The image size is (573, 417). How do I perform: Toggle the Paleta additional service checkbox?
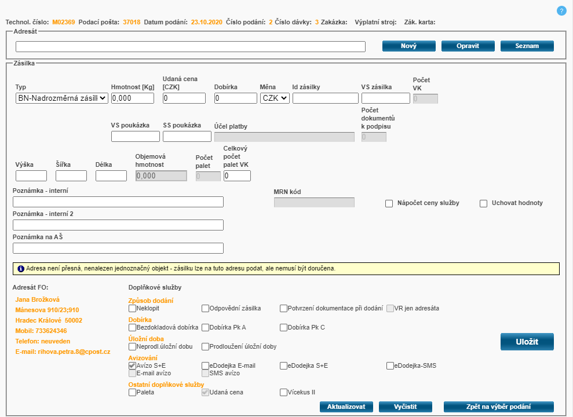point(133,392)
